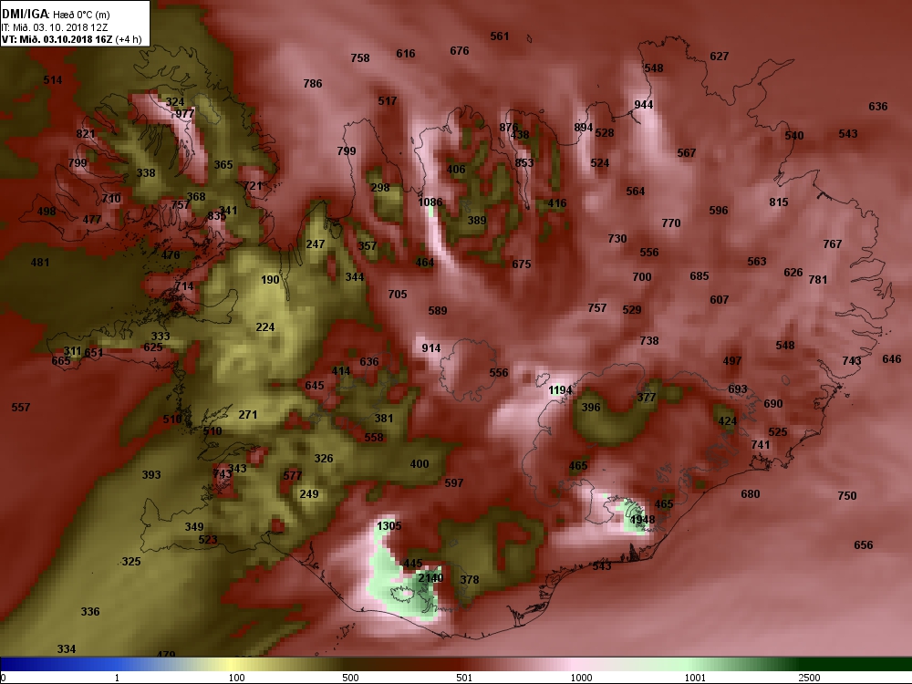Image resolution: width=912 pixels, height=684 pixels.
Task: Click the 815 value label
Action: pos(778,202)
